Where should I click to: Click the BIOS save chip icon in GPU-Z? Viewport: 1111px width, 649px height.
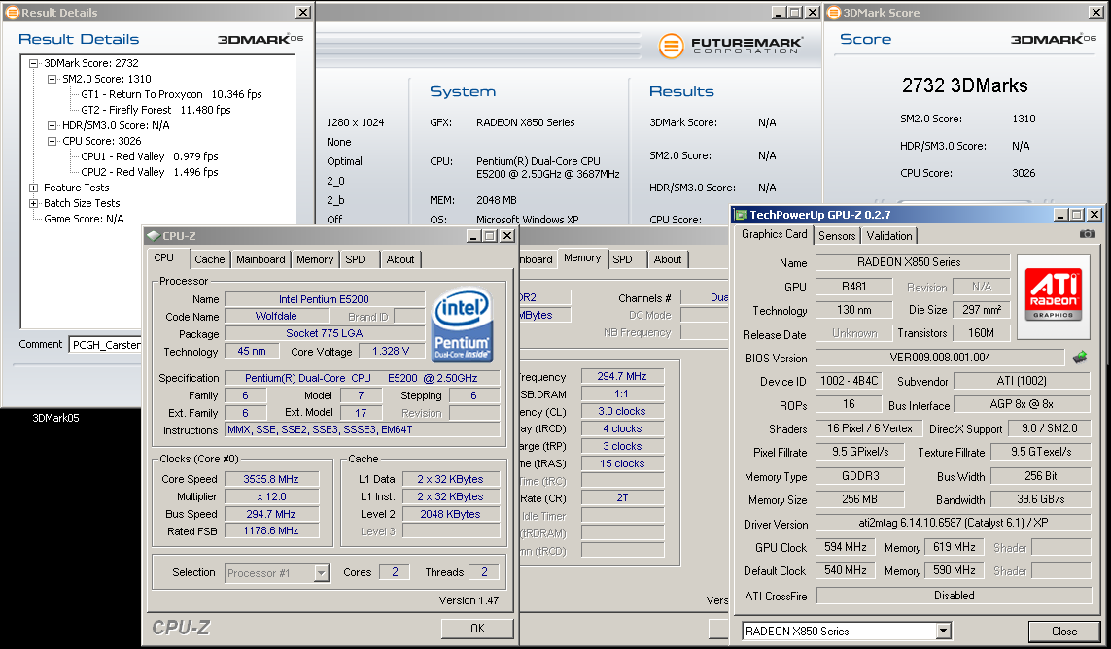pyautogui.click(x=1080, y=358)
